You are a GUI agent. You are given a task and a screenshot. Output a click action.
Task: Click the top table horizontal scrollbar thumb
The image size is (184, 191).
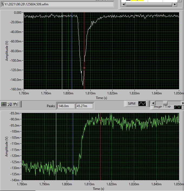[149, 4]
